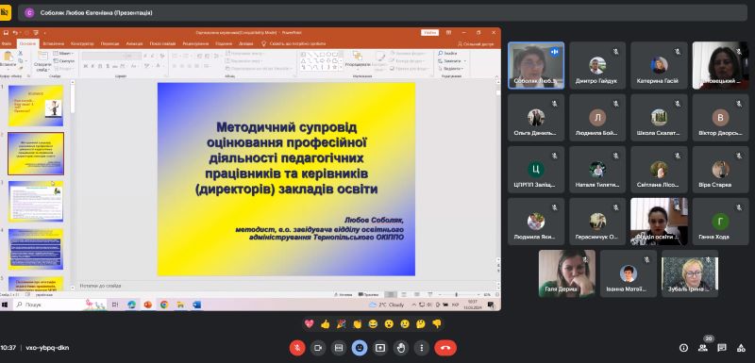Toggle the emoji reactions bar button
This screenshot has height=363, width=755.
point(360,348)
